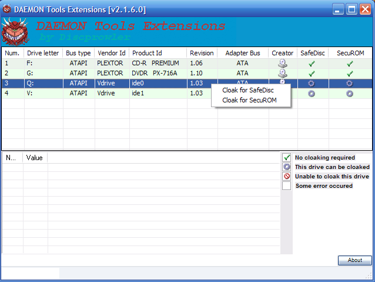Click the Creator column header
This screenshot has height=282, width=375.
(x=283, y=53)
